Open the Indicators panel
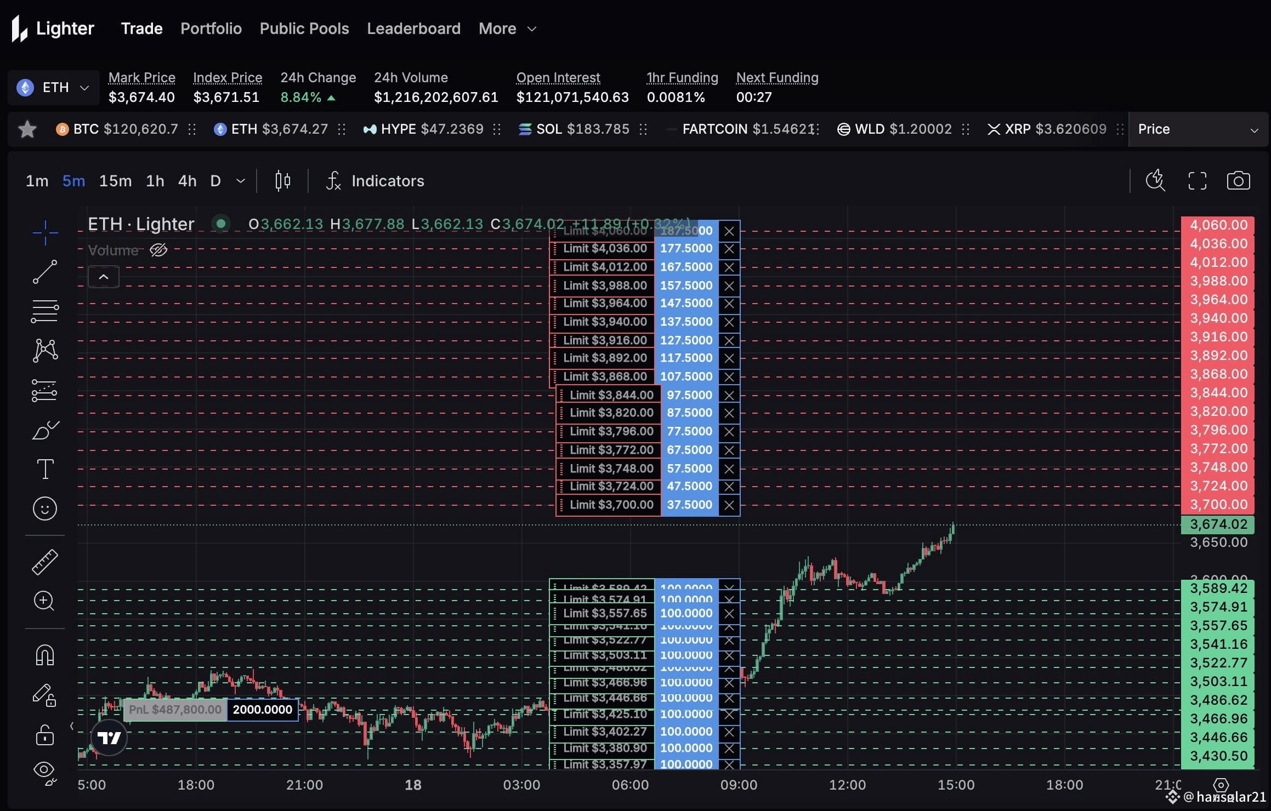 375,181
